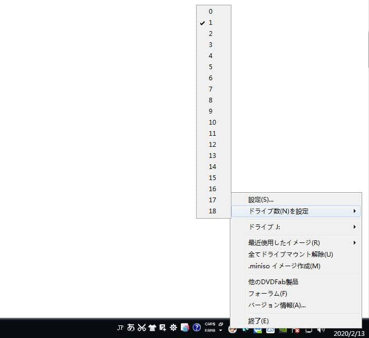
Task: Click the 2020/2/13 date in the taskbar
Action: [x=349, y=334]
